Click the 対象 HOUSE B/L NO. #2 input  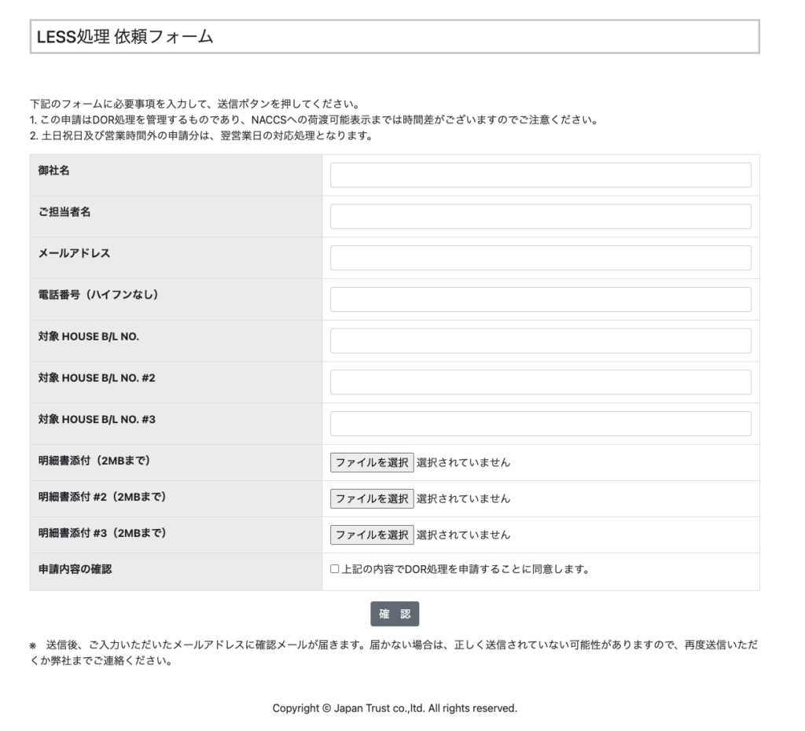pyautogui.click(x=540, y=382)
